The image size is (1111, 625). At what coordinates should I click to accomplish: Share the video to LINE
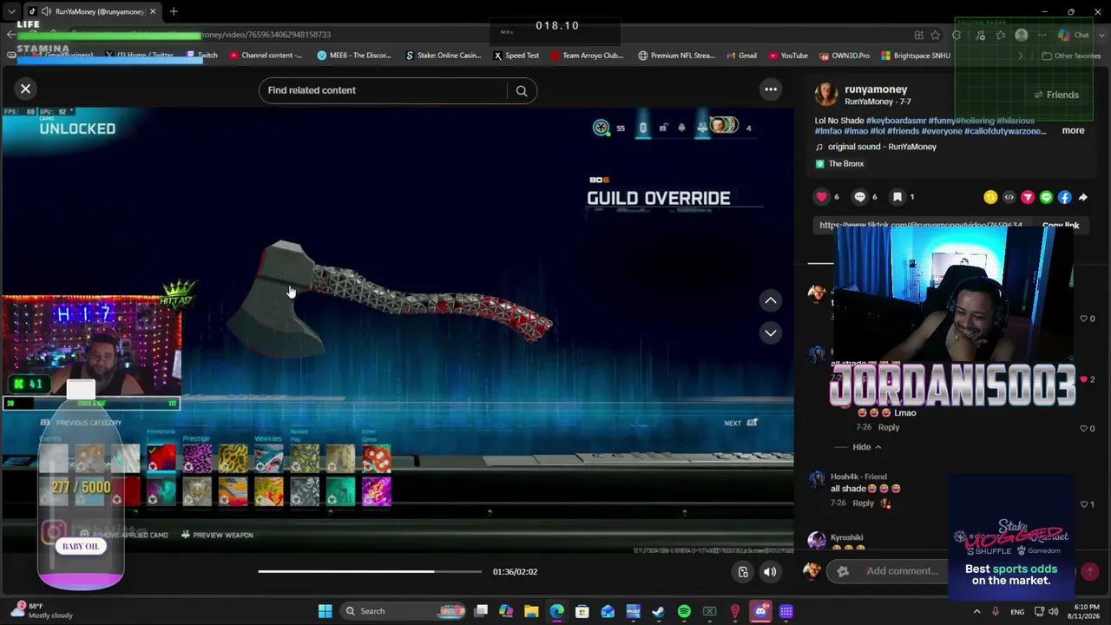(x=1046, y=197)
